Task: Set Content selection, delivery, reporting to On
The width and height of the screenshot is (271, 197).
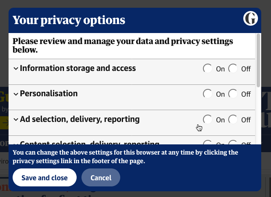Action: (208, 143)
